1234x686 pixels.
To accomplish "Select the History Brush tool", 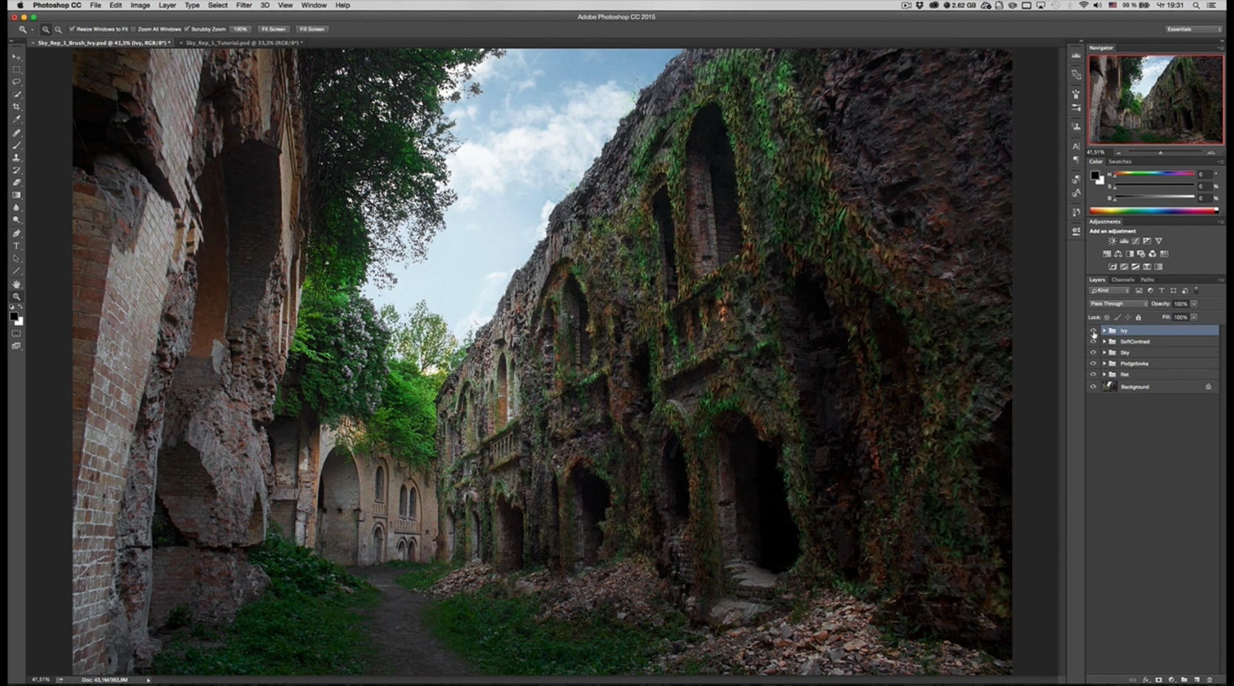I will coord(16,170).
